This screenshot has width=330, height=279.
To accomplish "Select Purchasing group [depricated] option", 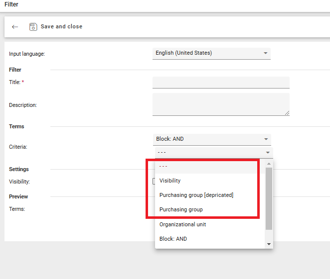I will pyautogui.click(x=196, y=195).
